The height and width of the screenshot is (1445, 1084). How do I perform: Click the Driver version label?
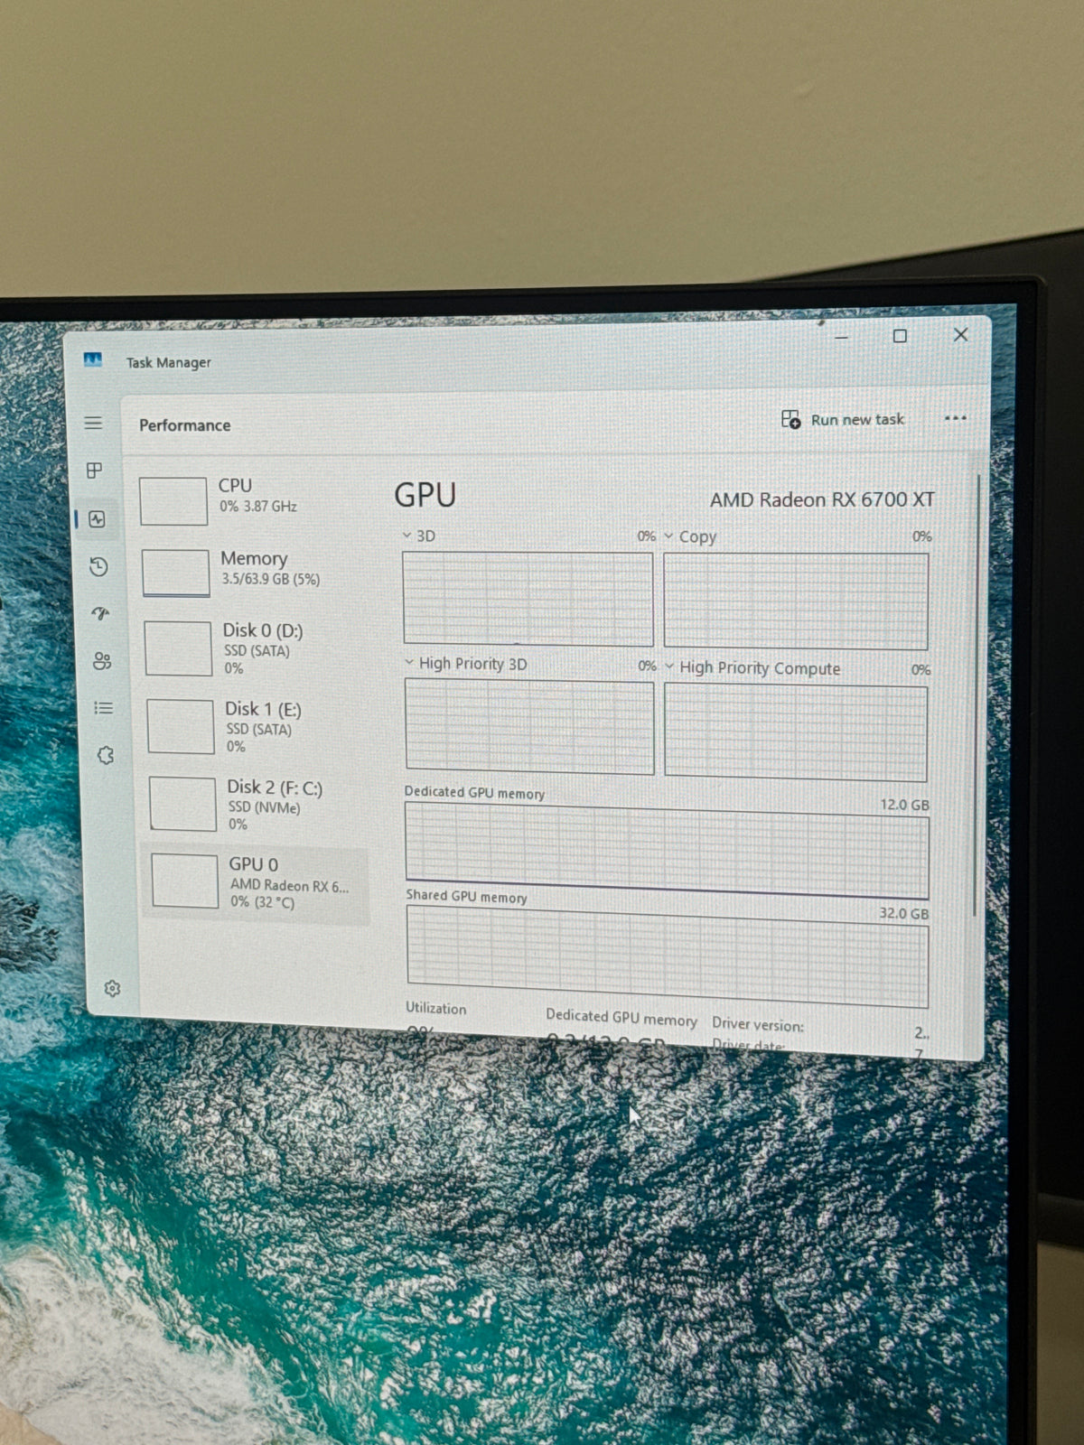[758, 1024]
